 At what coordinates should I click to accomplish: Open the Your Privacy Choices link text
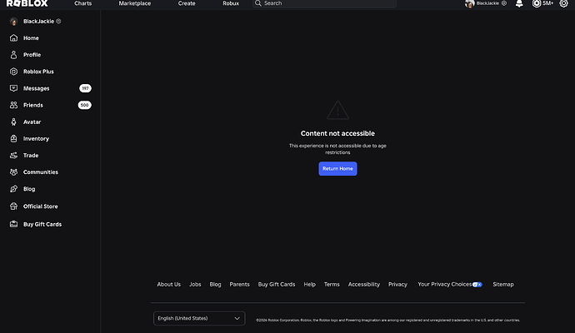pyautogui.click(x=444, y=284)
